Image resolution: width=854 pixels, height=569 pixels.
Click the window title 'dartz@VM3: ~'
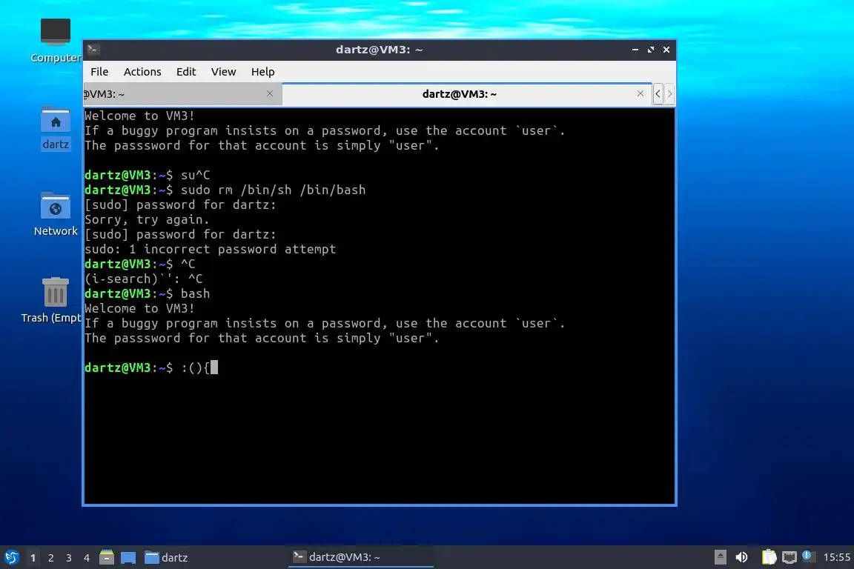coord(379,50)
